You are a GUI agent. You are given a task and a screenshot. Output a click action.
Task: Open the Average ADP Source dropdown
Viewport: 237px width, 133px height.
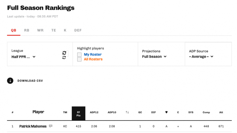point(201,56)
